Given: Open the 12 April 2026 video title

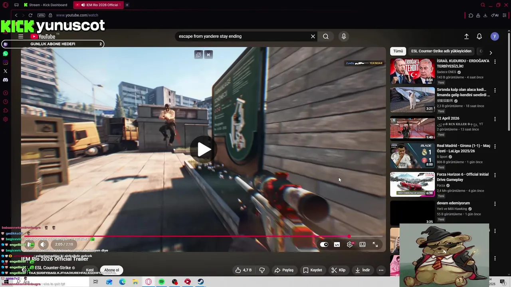Looking at the screenshot, I should click(x=448, y=118).
